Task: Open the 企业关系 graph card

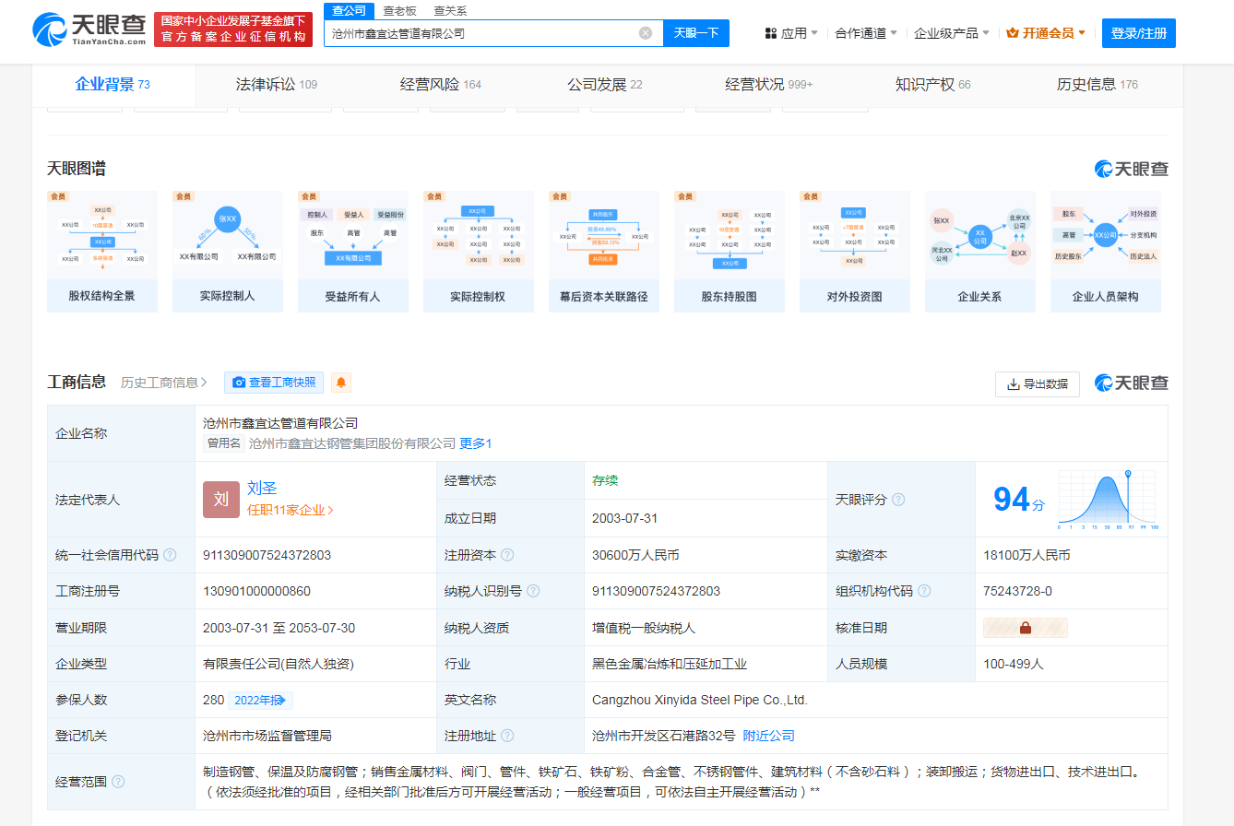Action: click(980, 252)
